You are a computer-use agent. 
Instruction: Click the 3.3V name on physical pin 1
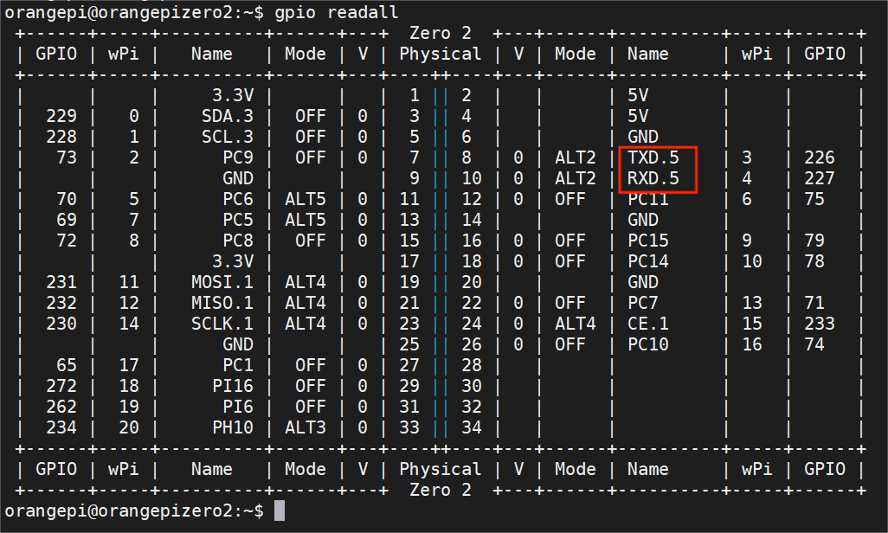[233, 95]
